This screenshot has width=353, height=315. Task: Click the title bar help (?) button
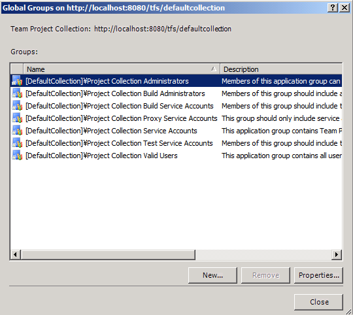333,8
